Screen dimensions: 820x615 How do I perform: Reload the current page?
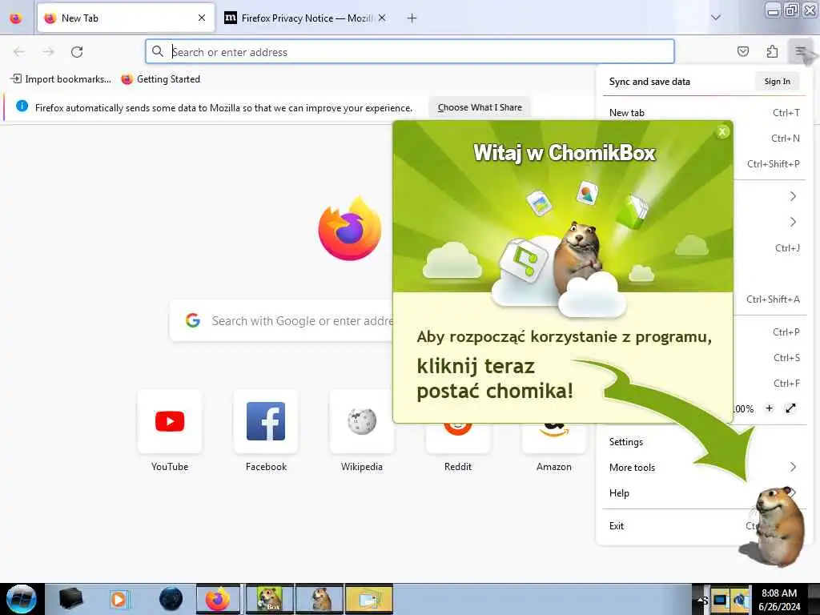click(77, 52)
